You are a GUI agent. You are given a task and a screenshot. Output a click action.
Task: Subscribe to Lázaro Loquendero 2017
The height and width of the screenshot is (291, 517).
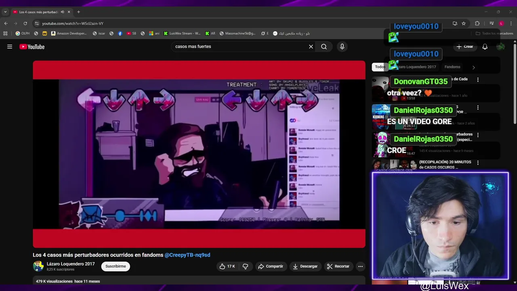pos(116,266)
